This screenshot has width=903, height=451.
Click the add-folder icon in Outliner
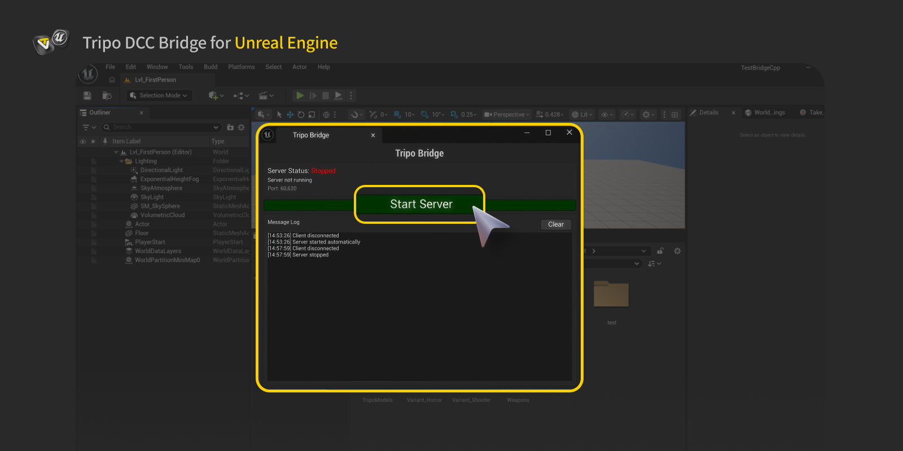pos(230,127)
